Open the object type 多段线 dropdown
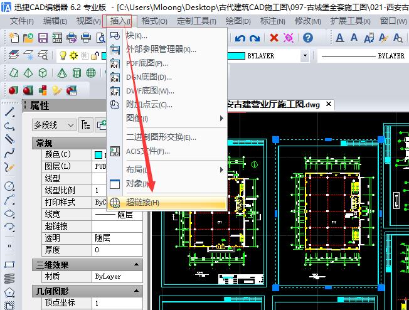 click(54, 125)
